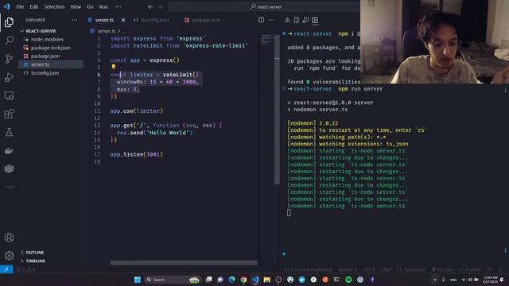
Task: Show additional activity bar views ellipsis
Action: 9,187
